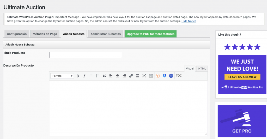Viewport: 267px width, 139px height.
Task: Insert a bulleted list
Action: click(x=91, y=76)
